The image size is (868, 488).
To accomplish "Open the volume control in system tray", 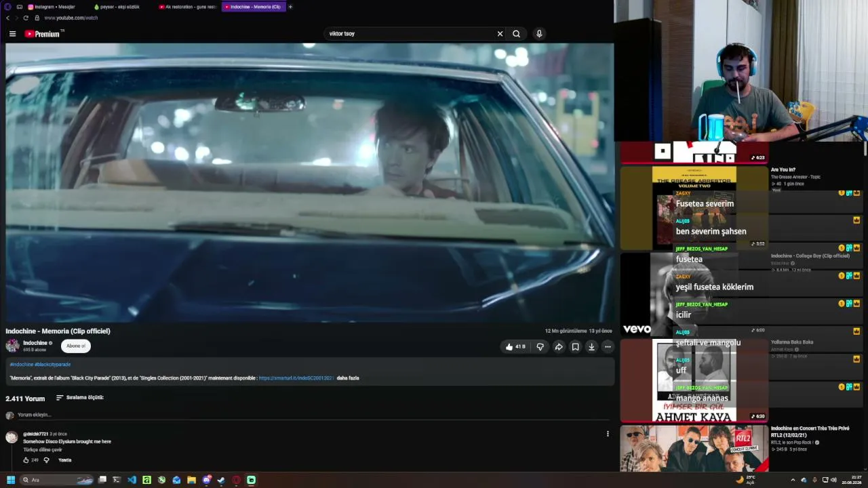I will click(833, 480).
